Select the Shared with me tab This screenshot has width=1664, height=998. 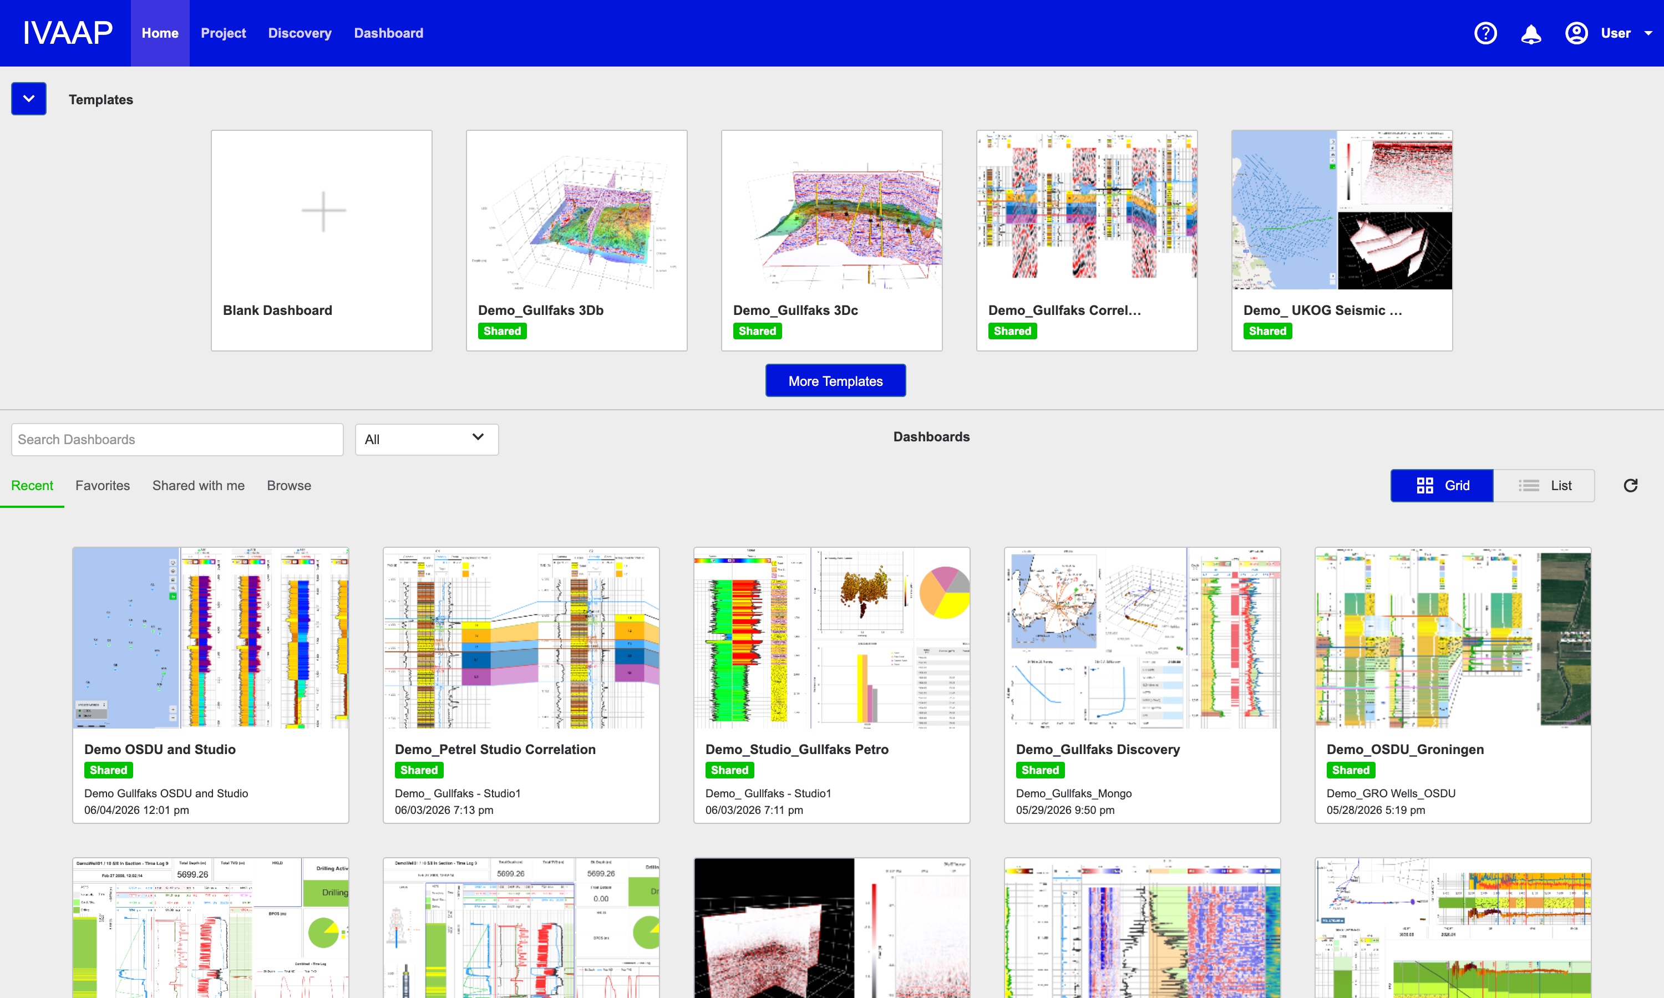[x=199, y=486]
